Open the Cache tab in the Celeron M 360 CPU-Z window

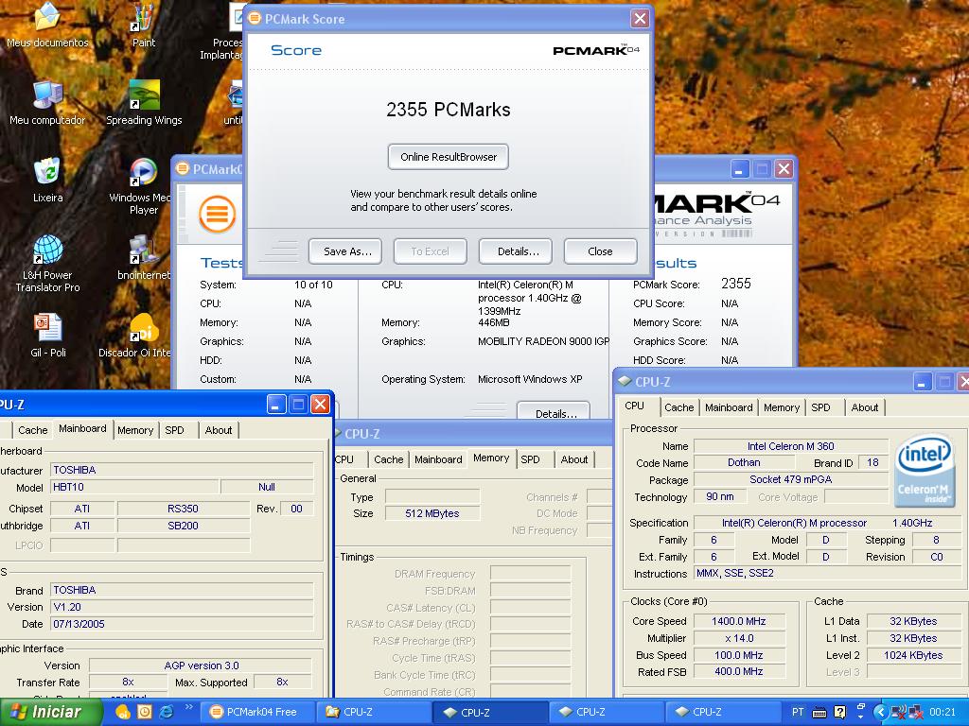[678, 407]
